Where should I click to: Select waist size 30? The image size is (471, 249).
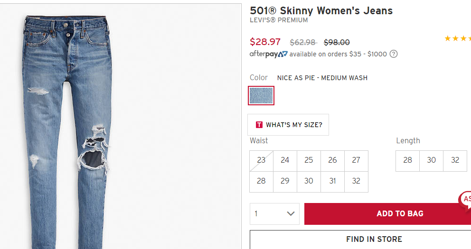(x=309, y=182)
